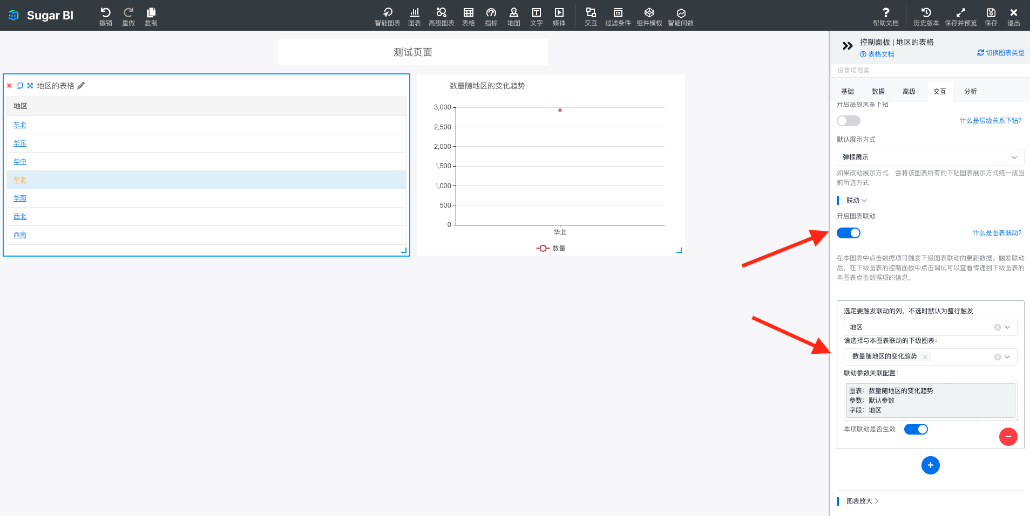Edit the 地区的表格 title with pencil icon
Image resolution: width=1030 pixels, height=516 pixels.
pos(81,86)
